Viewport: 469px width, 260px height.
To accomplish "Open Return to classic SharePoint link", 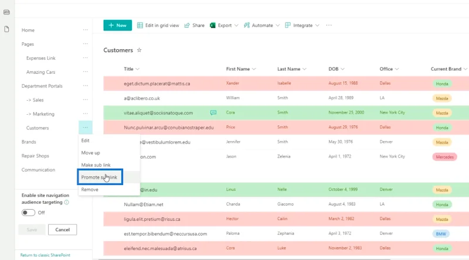I will (45, 255).
